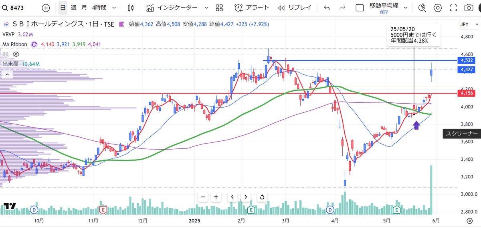This screenshot has height=228, width=481.
Task: Open the indicator templates grid icon
Action: (x=219, y=8)
